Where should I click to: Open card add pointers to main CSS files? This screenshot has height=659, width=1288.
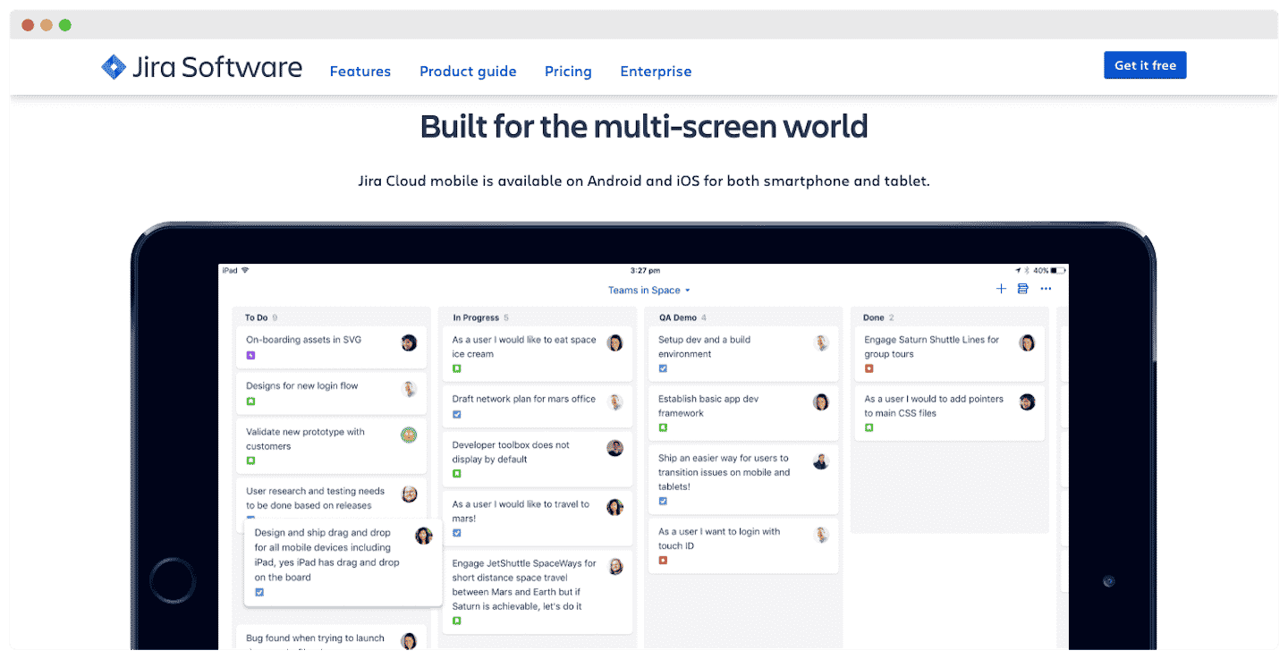coord(950,412)
